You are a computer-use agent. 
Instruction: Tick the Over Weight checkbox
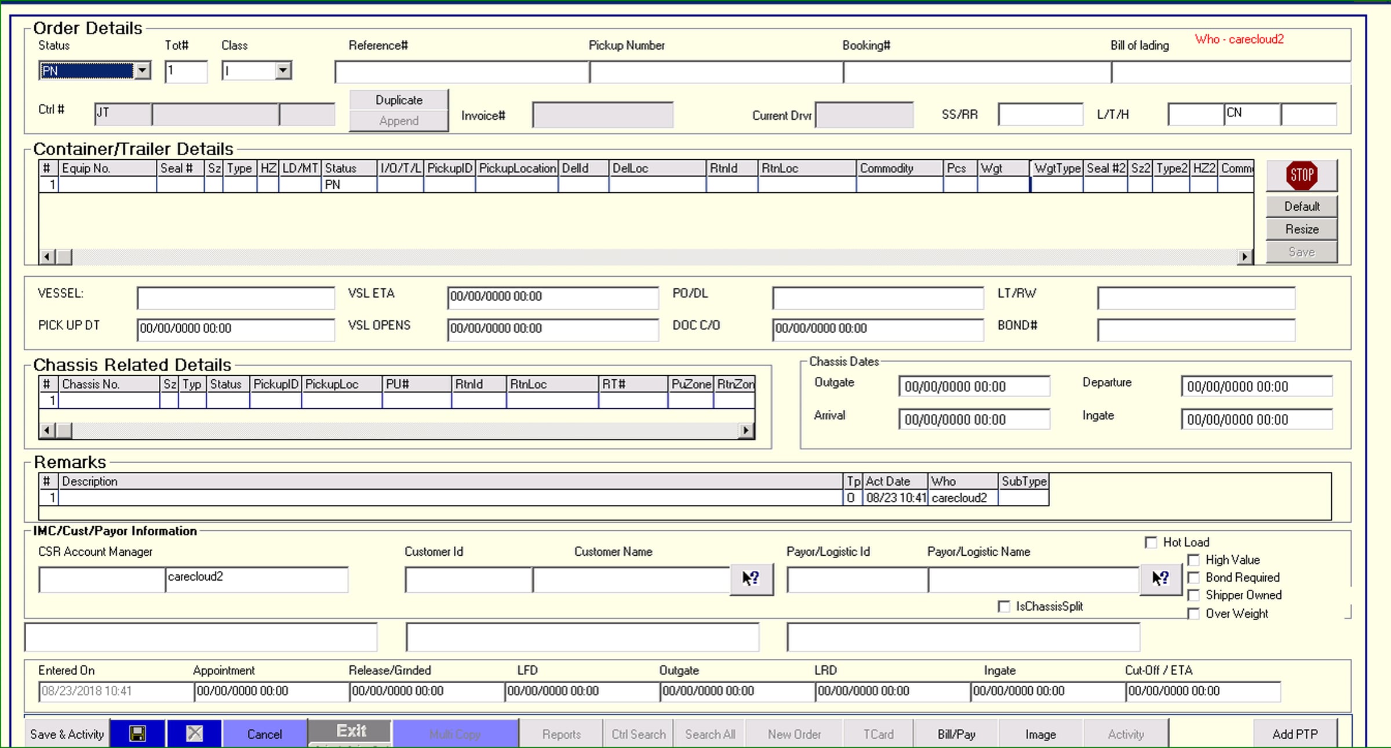click(1193, 614)
